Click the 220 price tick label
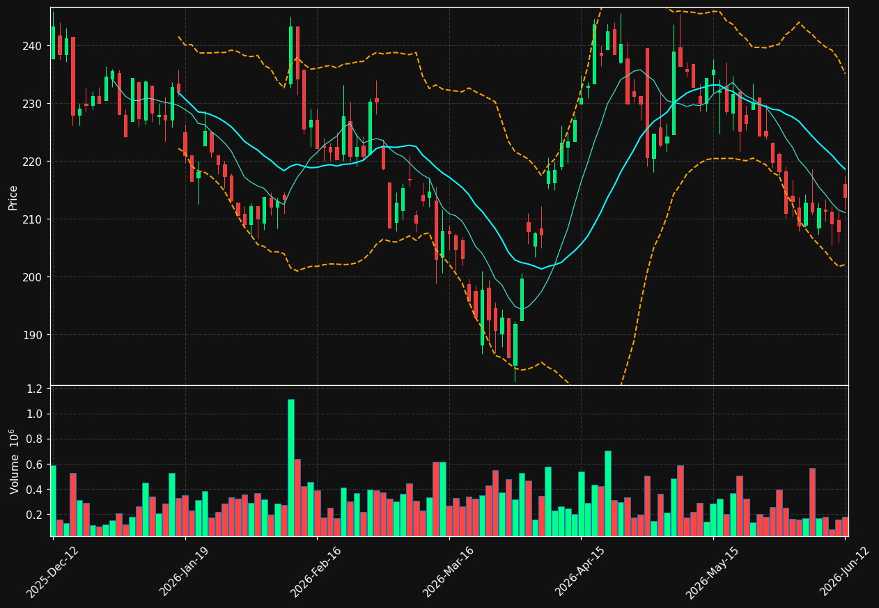Screen dimensions: 879x608 33,162
